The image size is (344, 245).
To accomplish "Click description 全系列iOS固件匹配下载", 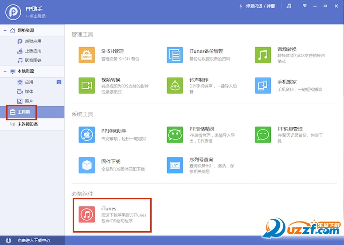I will (123, 169).
